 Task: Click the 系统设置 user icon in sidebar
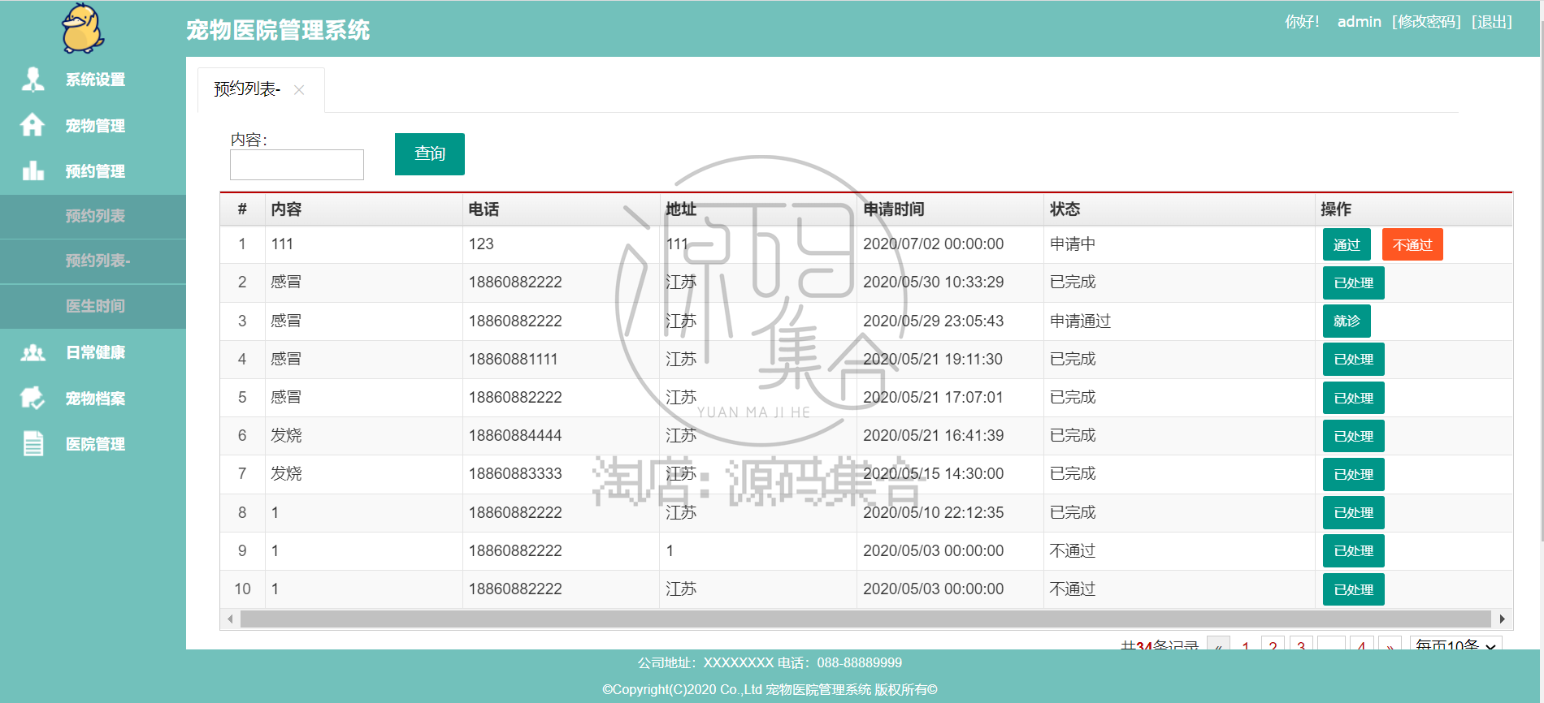(33, 80)
